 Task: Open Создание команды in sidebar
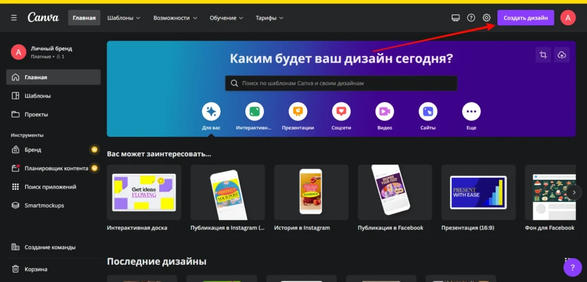pyautogui.click(x=53, y=247)
